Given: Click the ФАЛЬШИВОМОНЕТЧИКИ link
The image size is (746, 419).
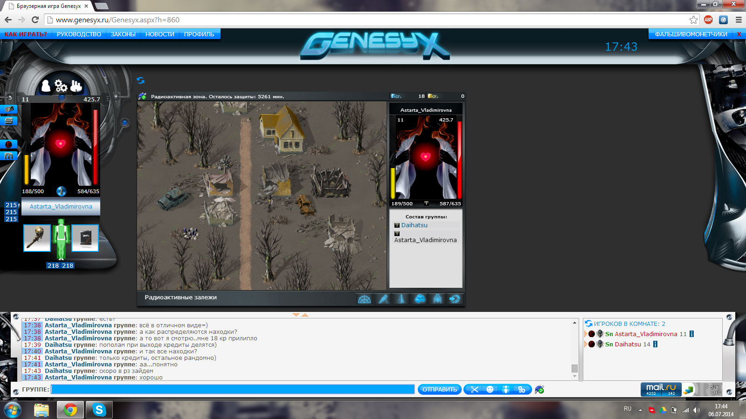Looking at the screenshot, I should point(691,34).
